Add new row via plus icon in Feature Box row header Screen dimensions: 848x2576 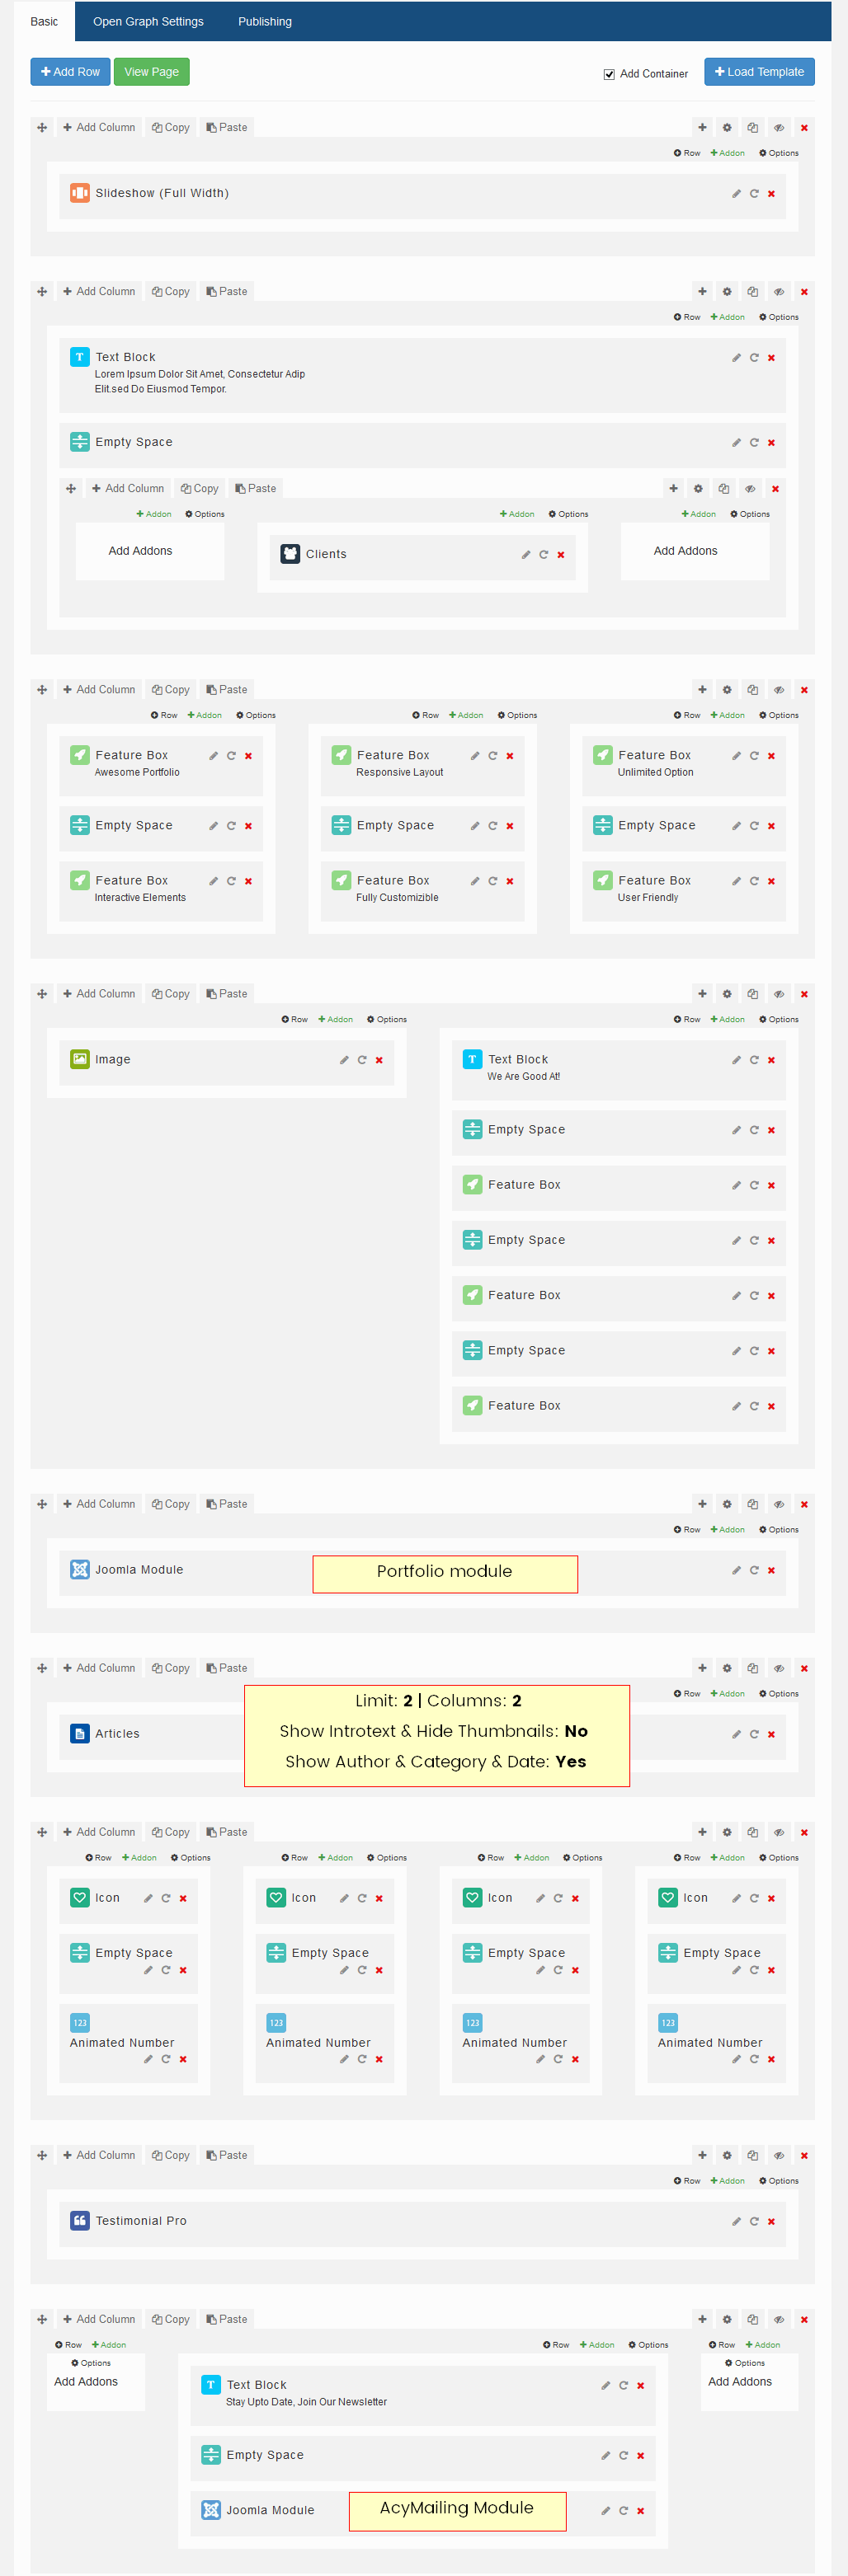(x=702, y=690)
